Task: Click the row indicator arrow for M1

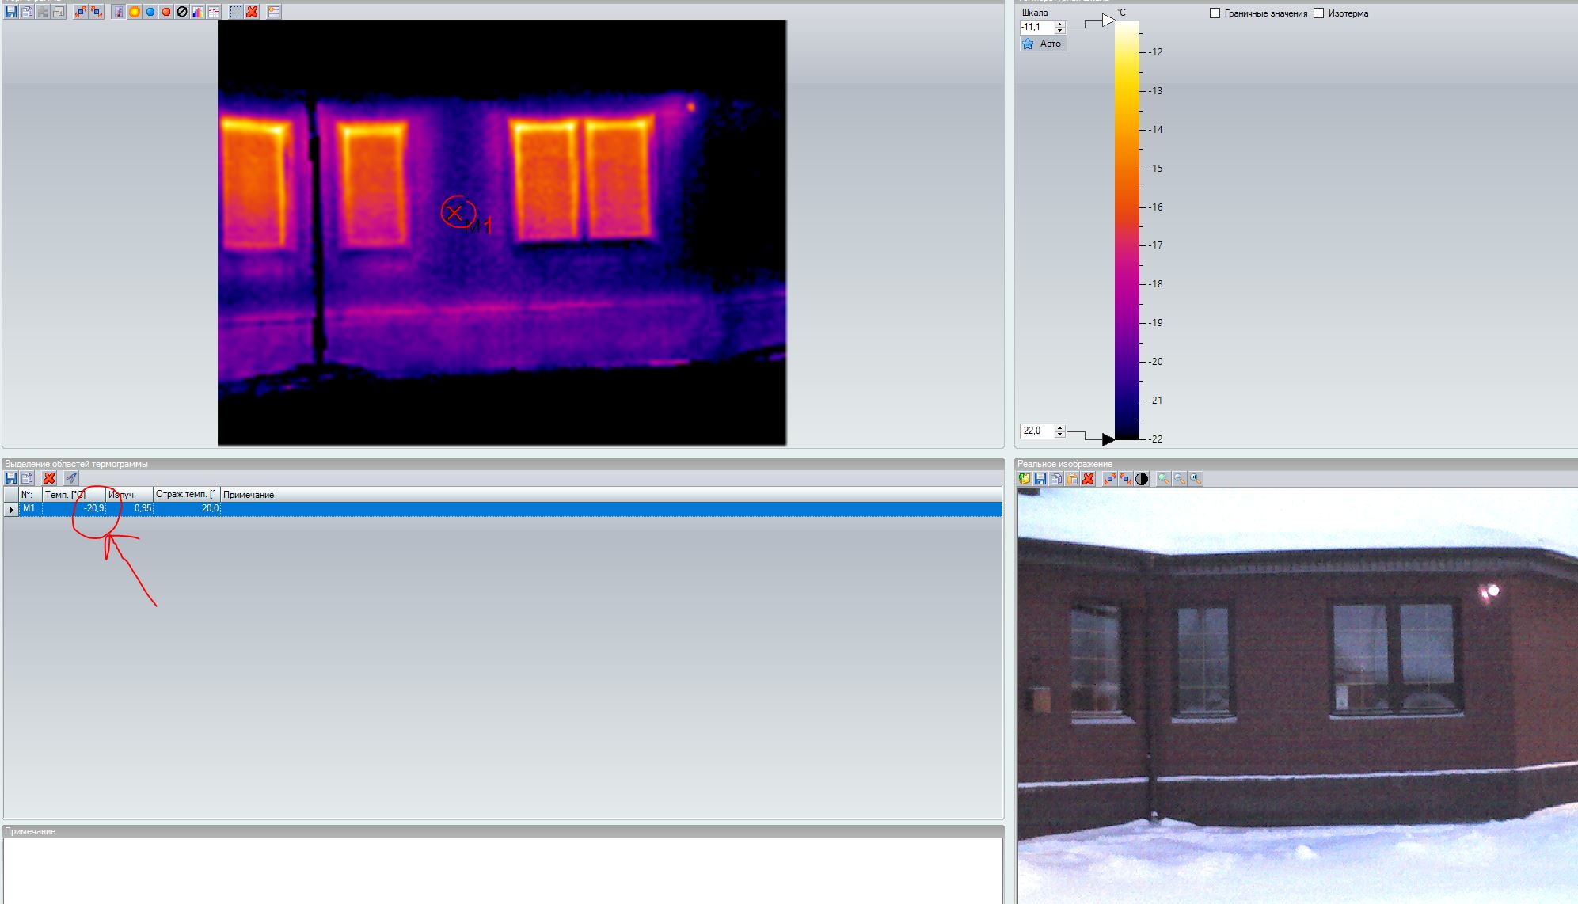Action: (11, 509)
